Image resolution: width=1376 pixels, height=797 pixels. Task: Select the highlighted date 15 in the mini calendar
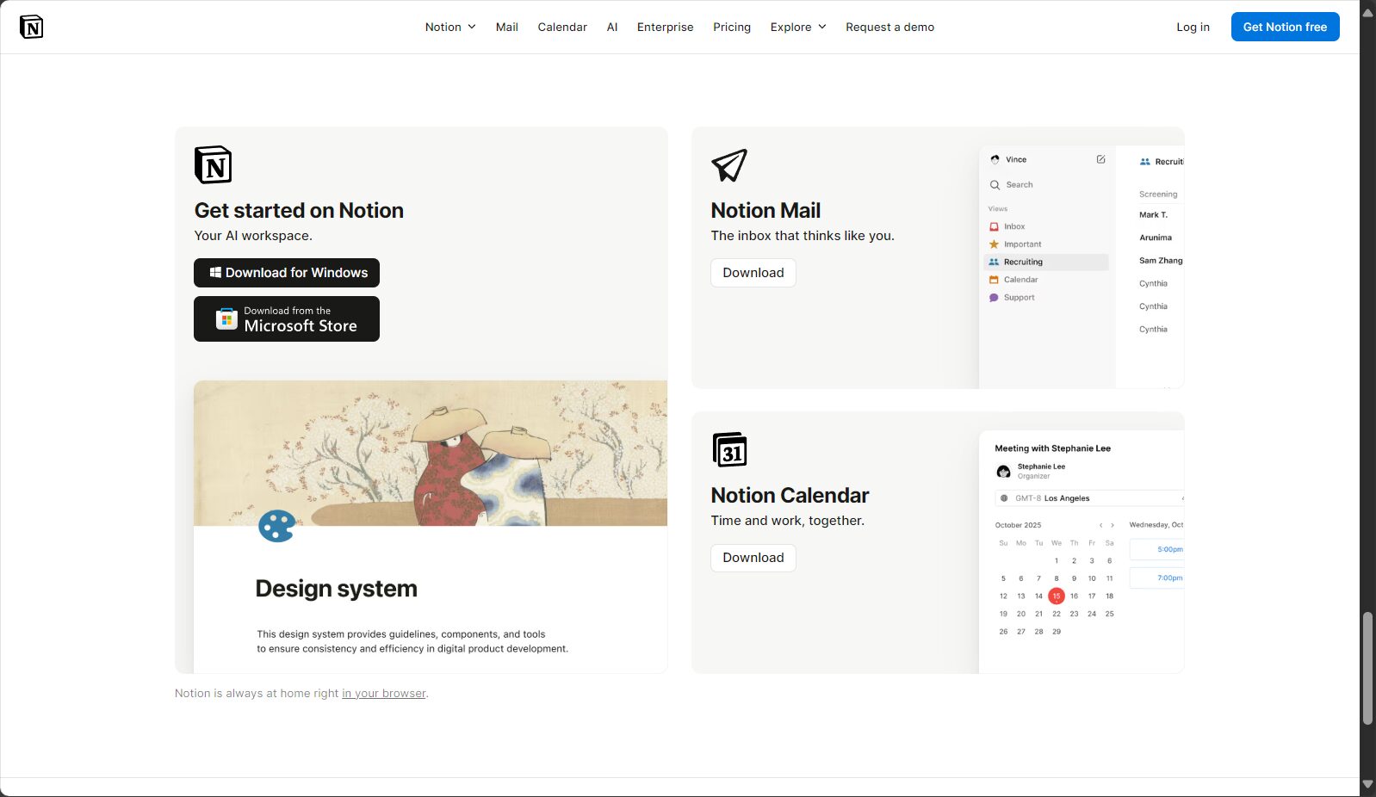[x=1057, y=596]
